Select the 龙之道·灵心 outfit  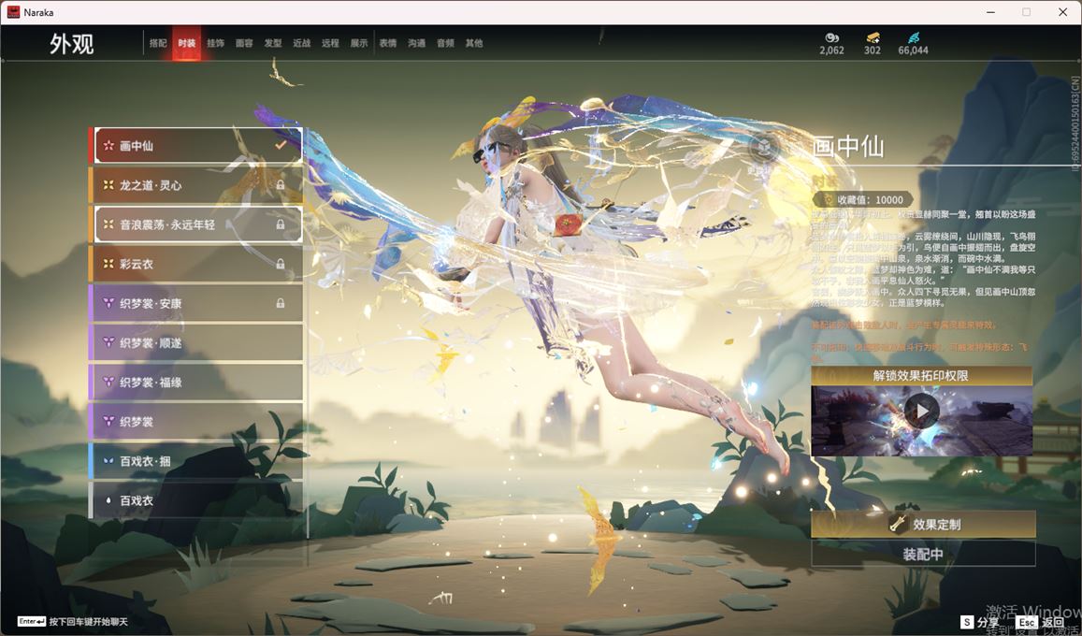pyautogui.click(x=196, y=185)
